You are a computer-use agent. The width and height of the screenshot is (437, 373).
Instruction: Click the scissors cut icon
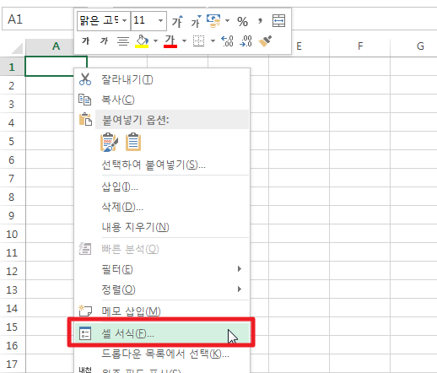click(85, 79)
